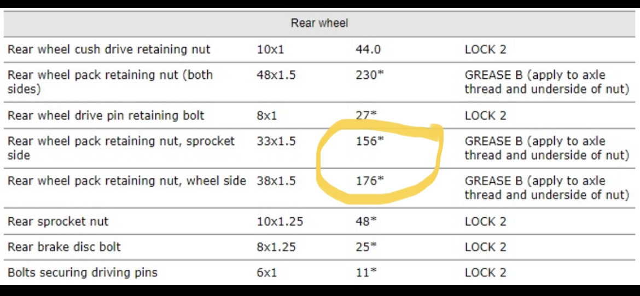Click the 27* torque value
640x296 pixels.
[x=366, y=115]
